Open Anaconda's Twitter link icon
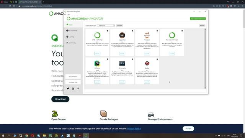Image resolution: width=245 pixels, height=138 pixels. tap(68, 89)
